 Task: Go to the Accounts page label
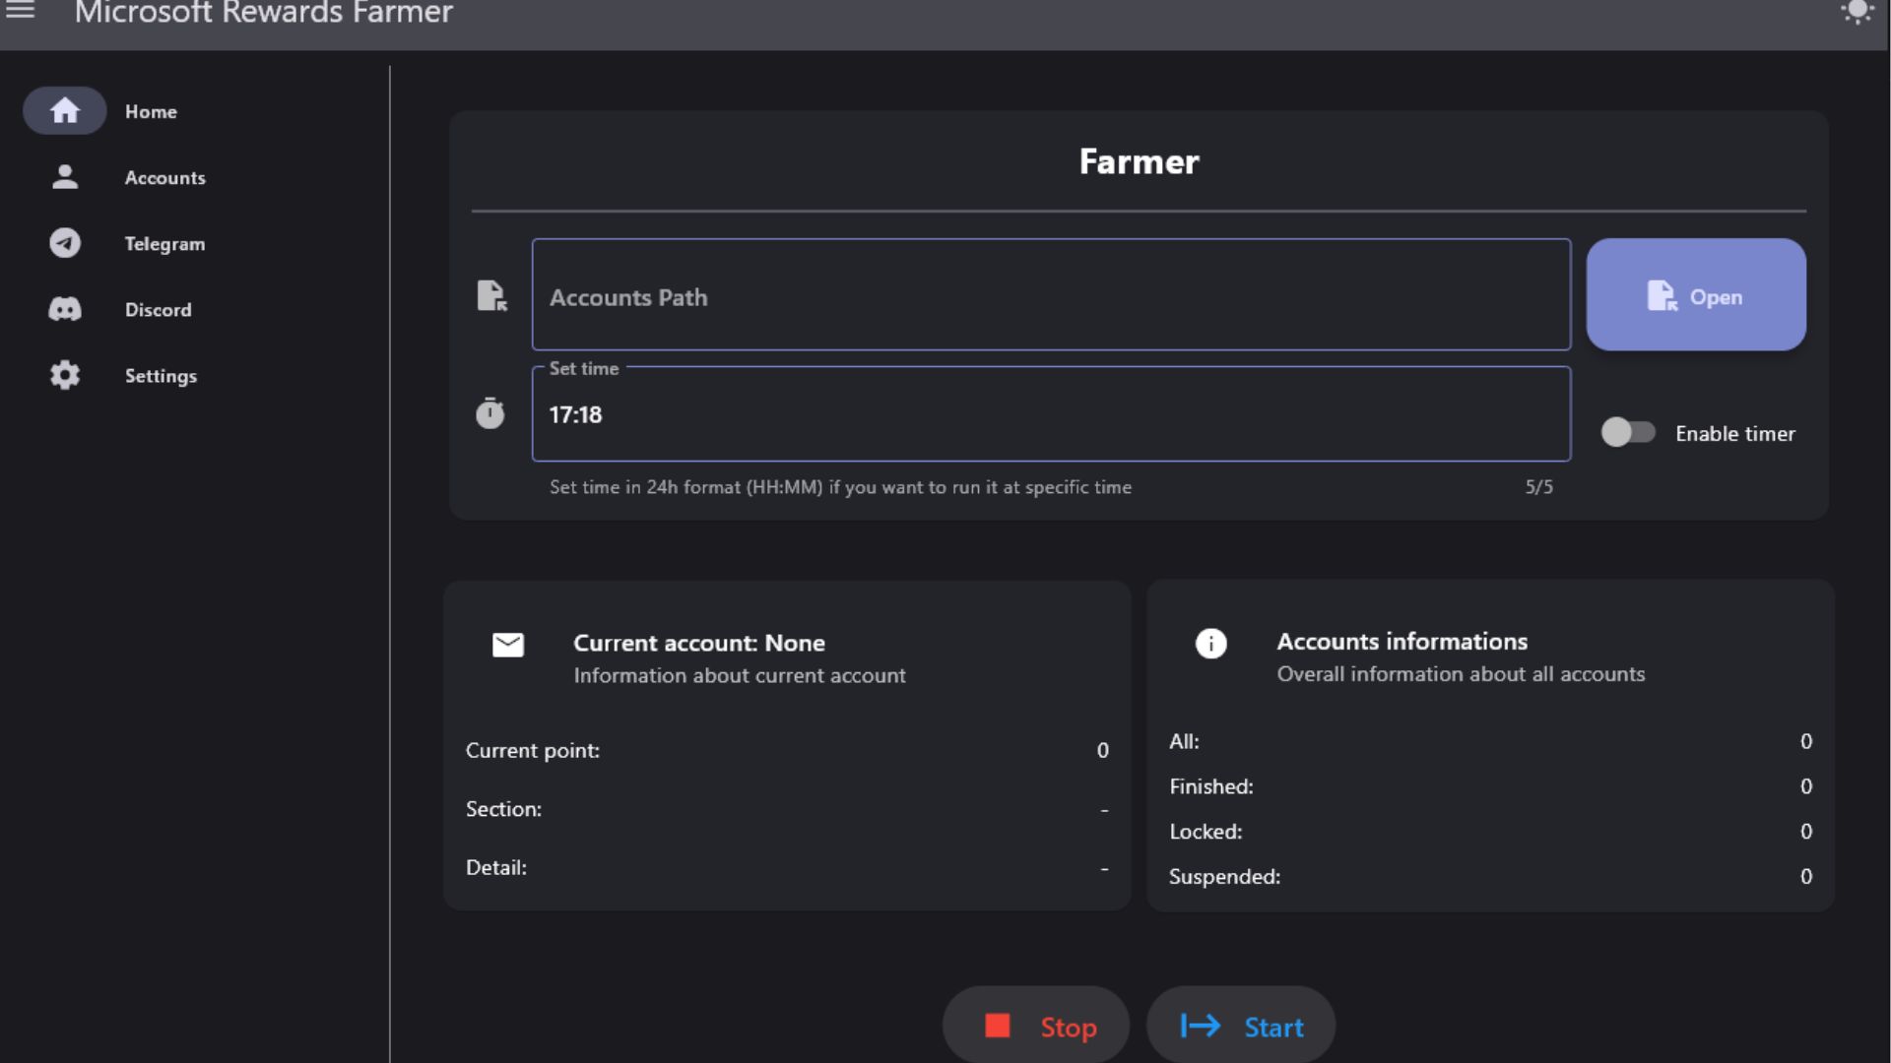pos(164,178)
